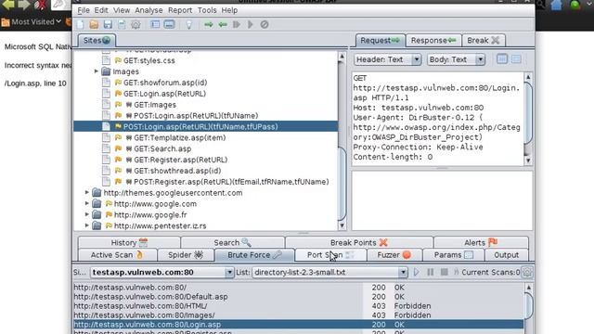Select GET:Register.asp(RetURL) tree entry
This screenshot has width=594, height=334.
point(181,160)
